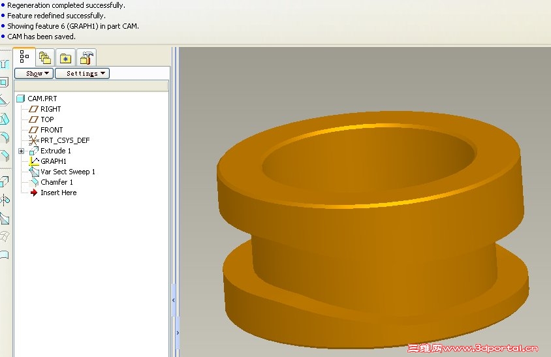Select PRT_CSYS_DEF coordinate system
551x357 pixels.
point(59,140)
